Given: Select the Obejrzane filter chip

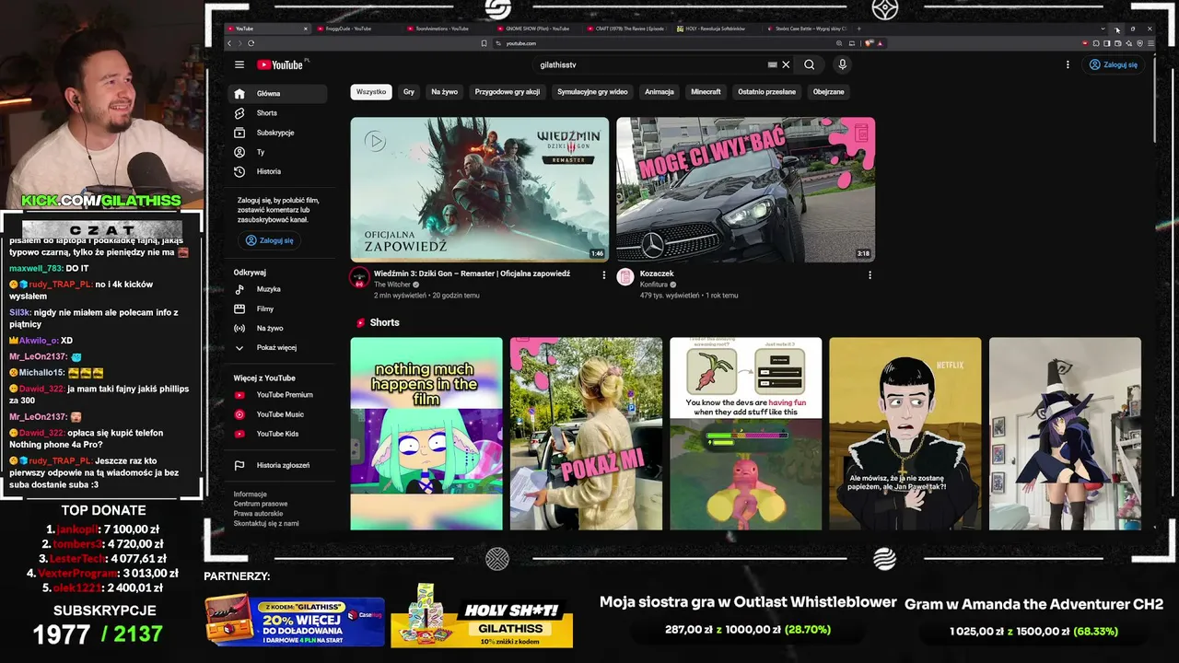Looking at the screenshot, I should coord(828,92).
